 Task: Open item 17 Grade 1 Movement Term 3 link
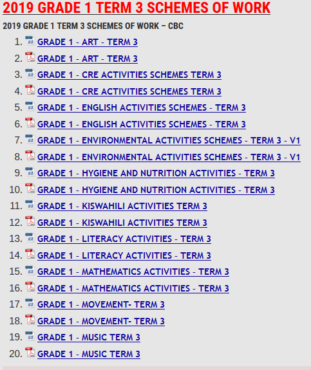[x=101, y=304]
